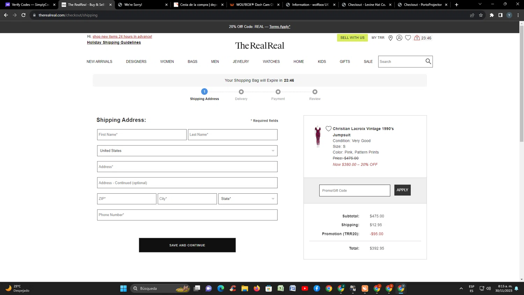The image size is (524, 295).
Task: Click The RealReal logo
Action: click(260, 45)
